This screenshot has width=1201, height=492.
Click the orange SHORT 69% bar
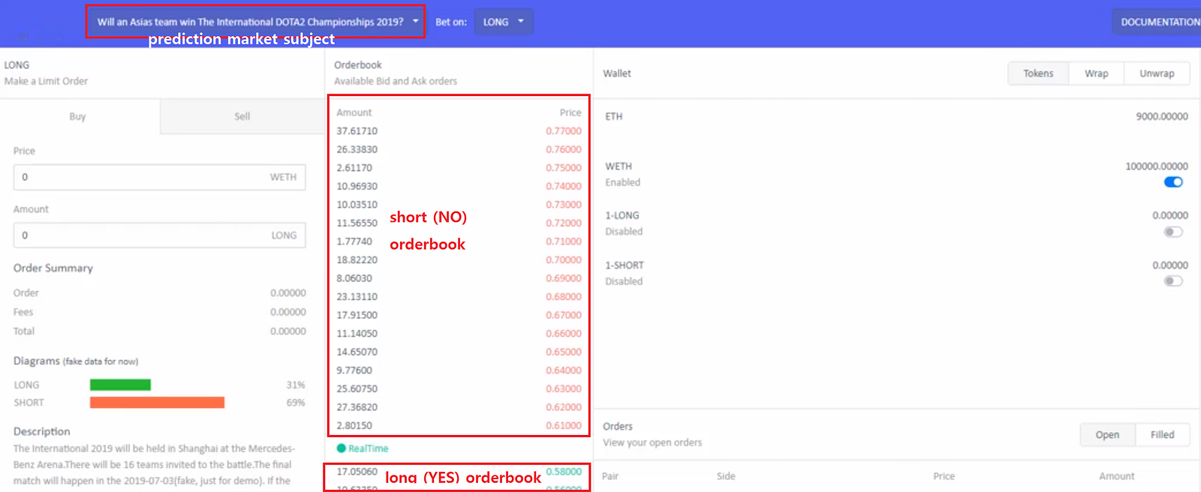[x=157, y=403]
